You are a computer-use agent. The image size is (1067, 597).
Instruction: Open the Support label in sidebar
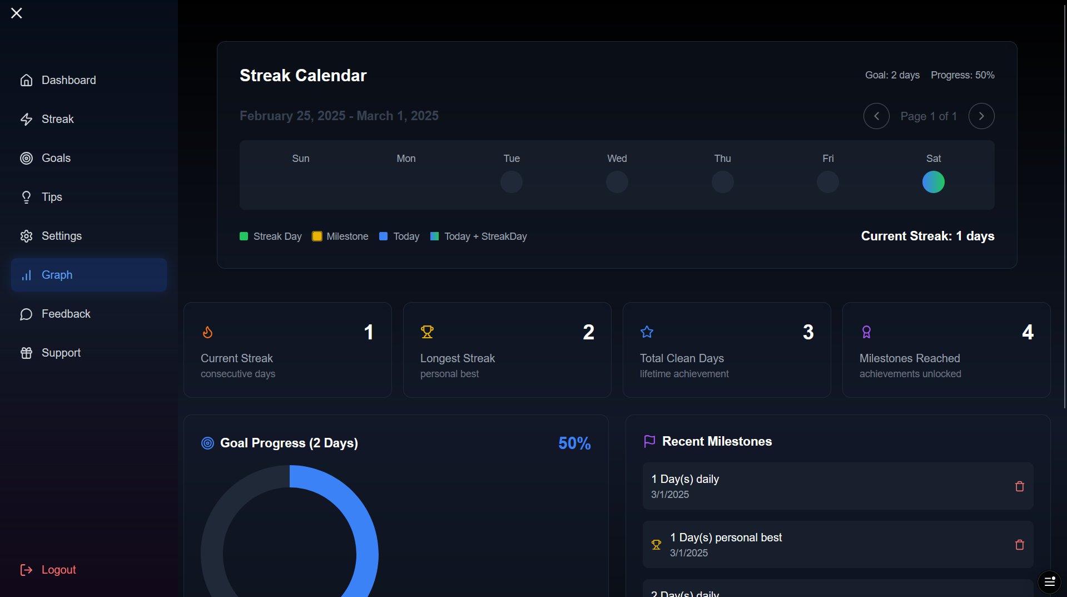(61, 353)
